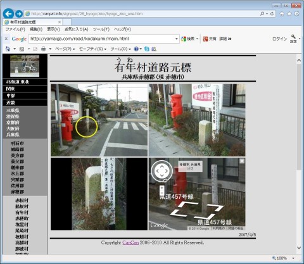Open the Home icon at top right
This screenshot has width=304, height=264.
click(x=282, y=14)
